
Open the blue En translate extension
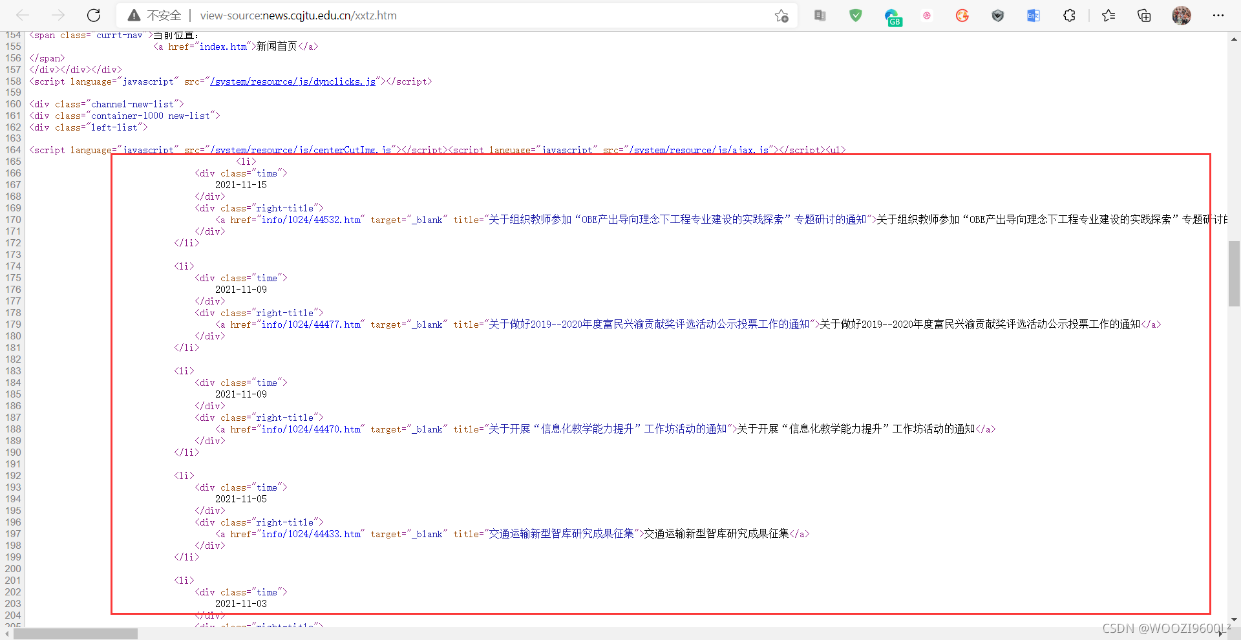(1034, 16)
